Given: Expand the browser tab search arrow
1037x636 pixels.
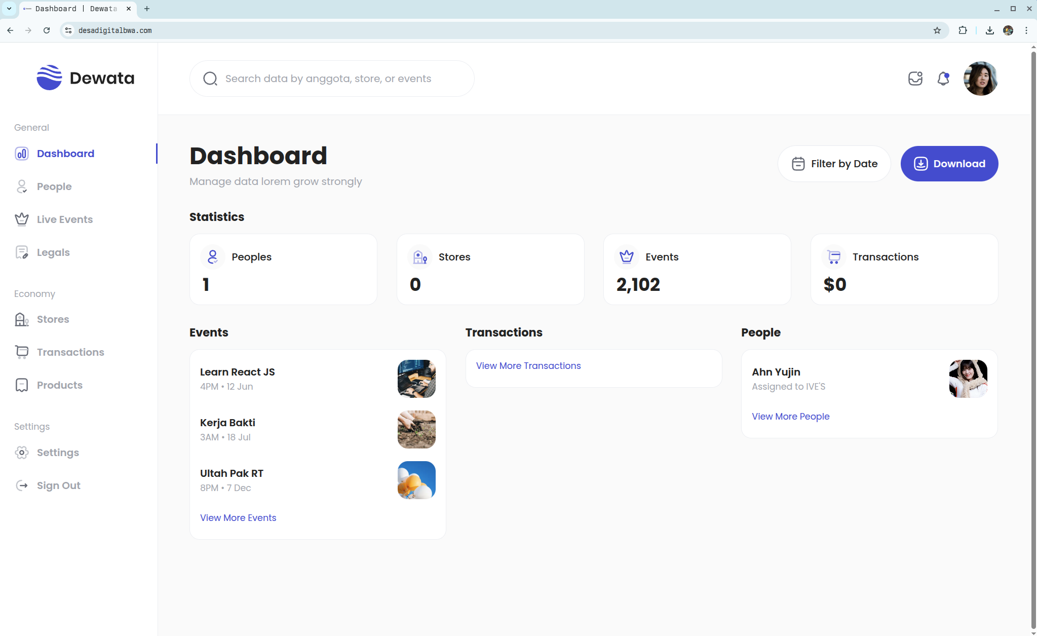Looking at the screenshot, I should (9, 9).
